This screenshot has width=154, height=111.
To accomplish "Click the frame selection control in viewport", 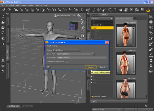I will click(x=83, y=32).
